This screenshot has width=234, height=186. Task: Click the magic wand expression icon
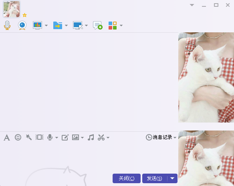29,137
